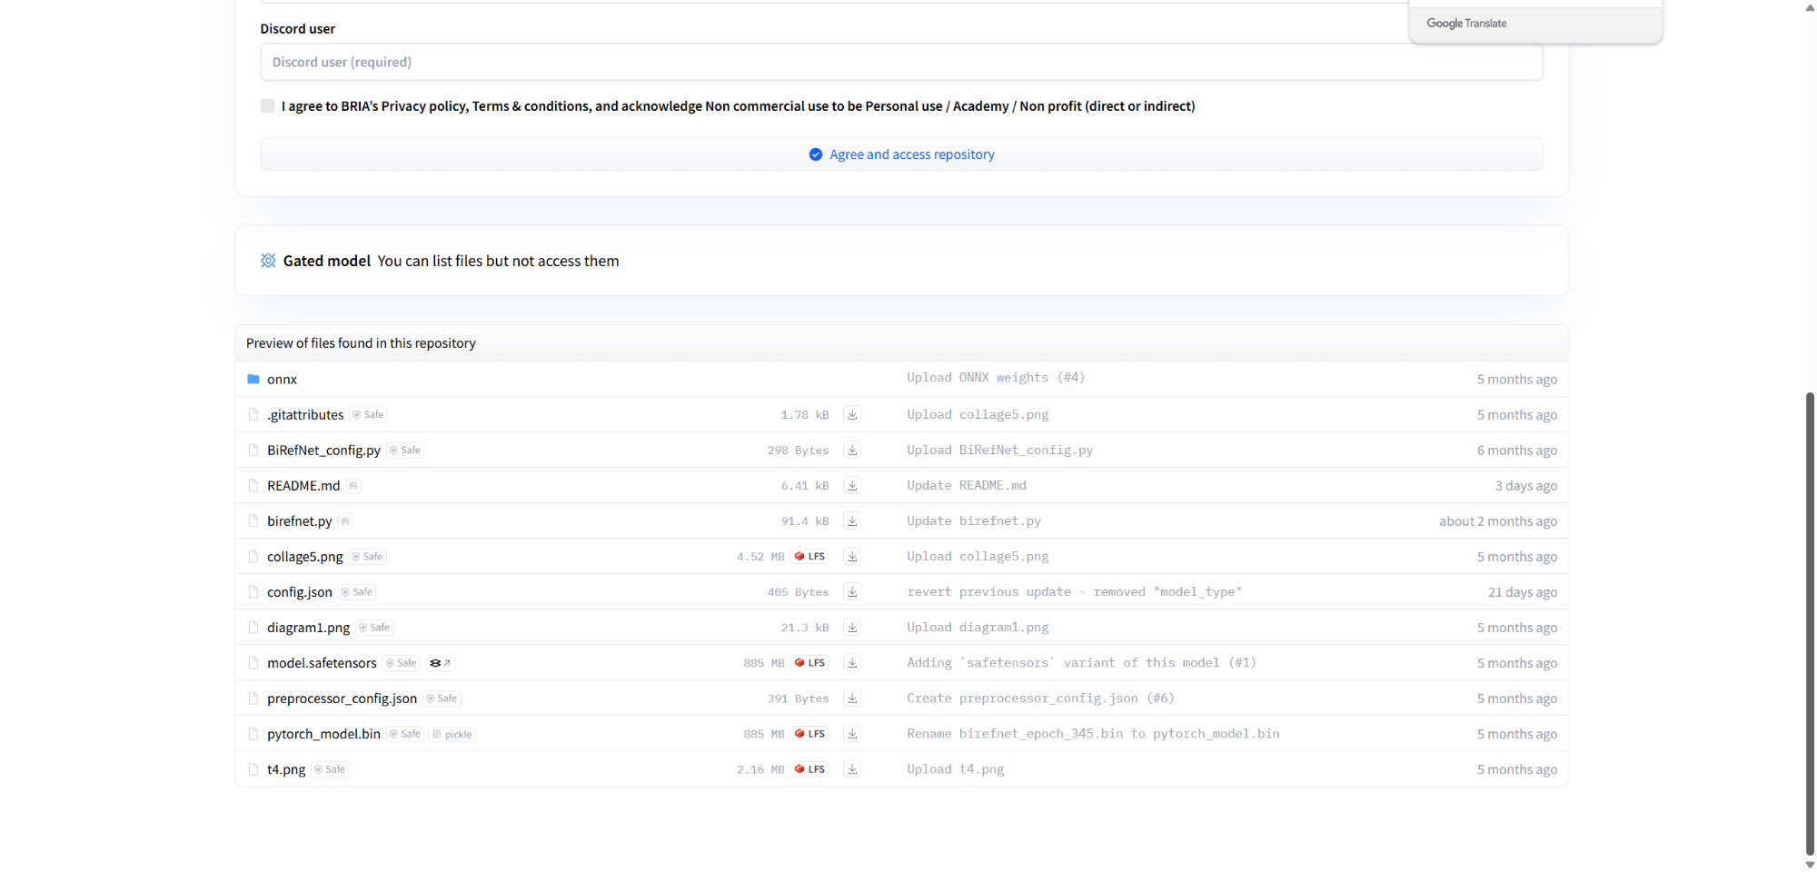The image size is (1817, 872).
Task: Download the t4.png file
Action: [852, 769]
